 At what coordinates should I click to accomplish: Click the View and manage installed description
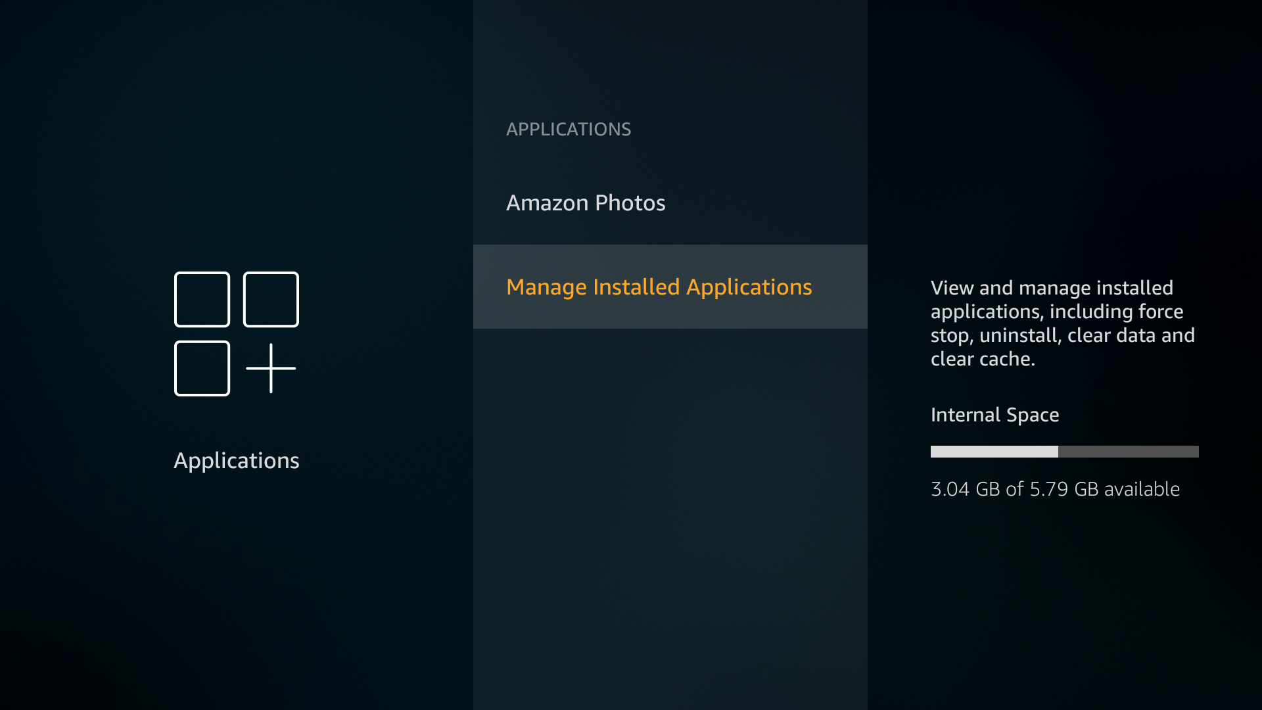1052,288
